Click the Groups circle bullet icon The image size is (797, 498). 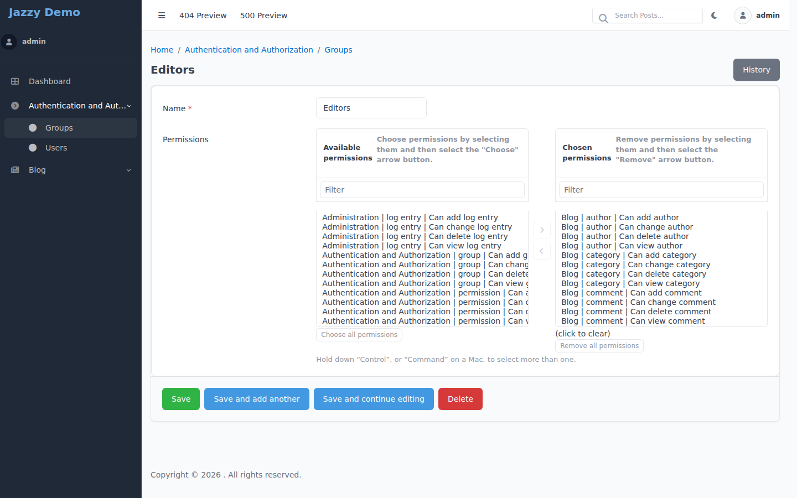(x=33, y=128)
